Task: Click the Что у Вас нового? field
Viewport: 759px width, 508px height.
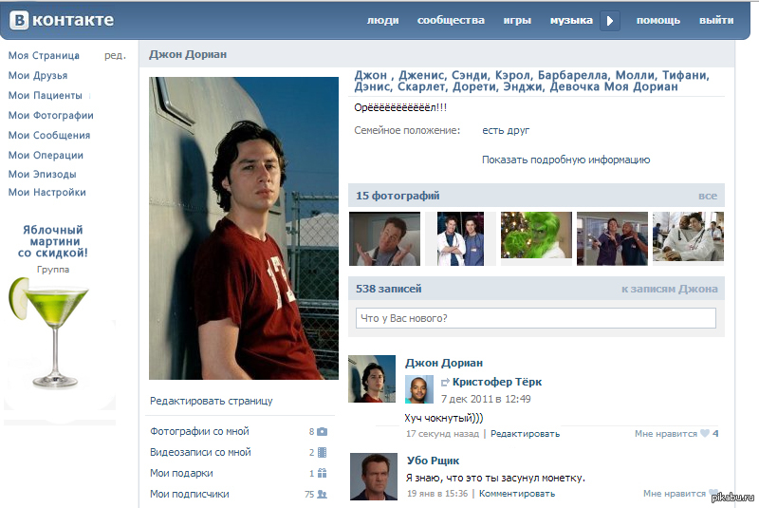Action: pos(535,318)
